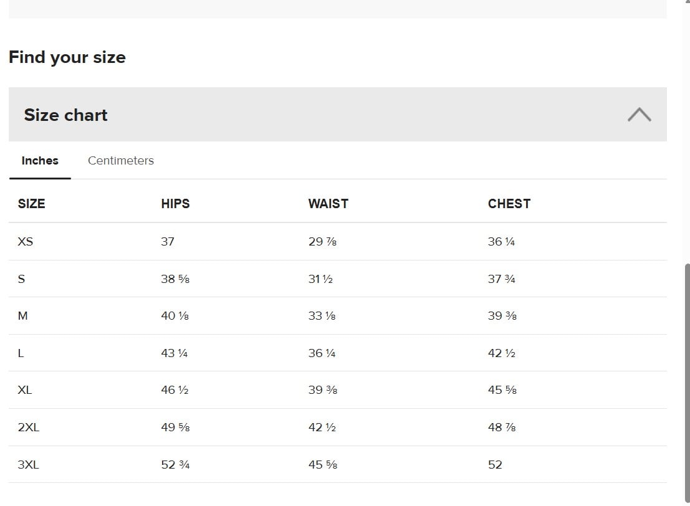Click the CHEST column header
The height and width of the screenshot is (506, 690).
tap(509, 204)
